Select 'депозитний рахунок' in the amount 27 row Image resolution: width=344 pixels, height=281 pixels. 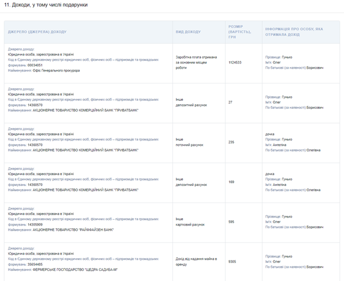point(191,105)
